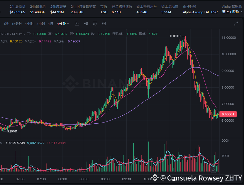Viewport: 244px width, 185px height.
Task: Select the 15分钟 interval tab
Action: [17, 24]
